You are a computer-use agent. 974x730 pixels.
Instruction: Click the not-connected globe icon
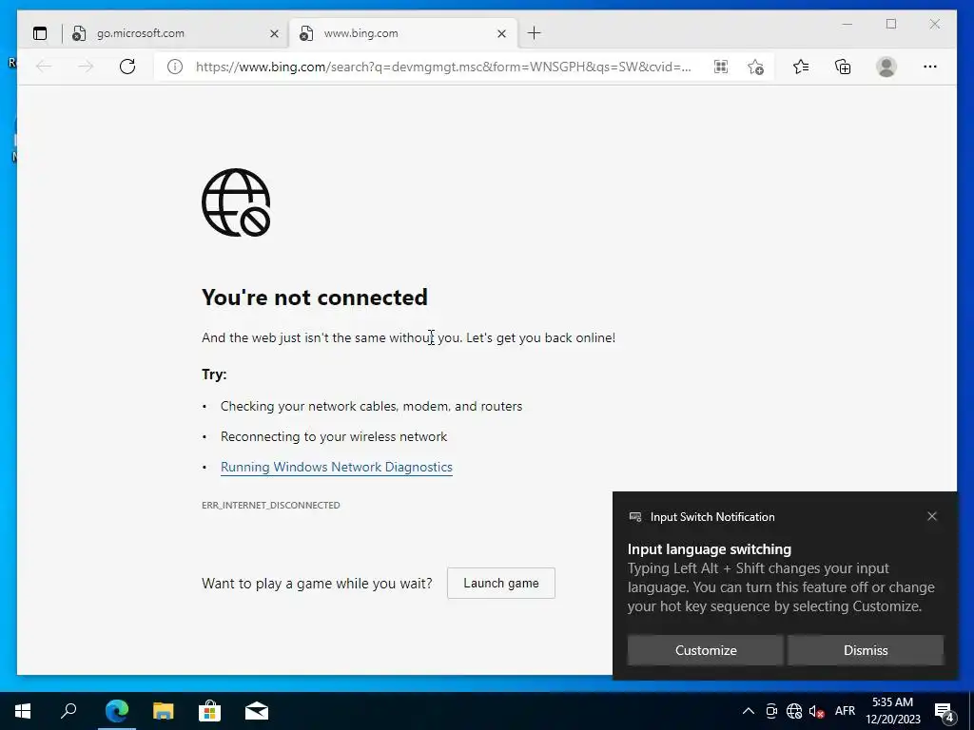click(236, 202)
